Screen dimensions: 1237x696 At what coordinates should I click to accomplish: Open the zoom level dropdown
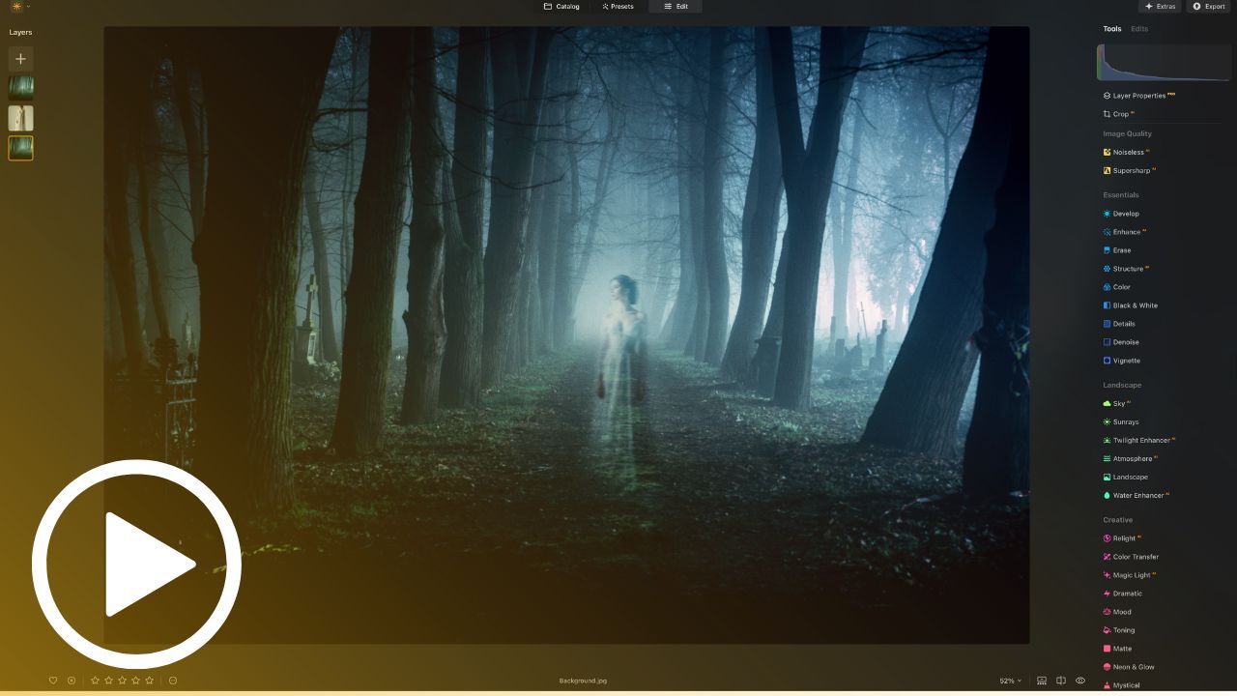click(1008, 680)
